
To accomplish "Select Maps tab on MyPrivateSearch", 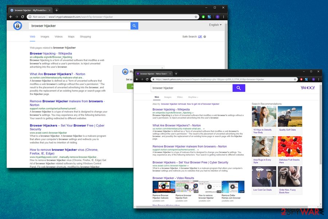I will click(x=71, y=36).
